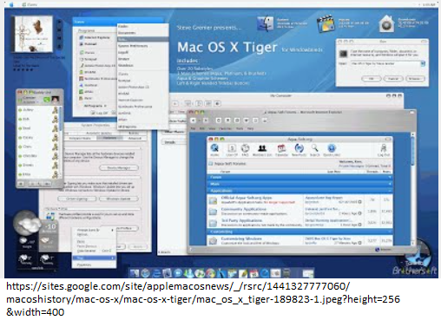Open Customizing Windows forum link

tap(241, 238)
